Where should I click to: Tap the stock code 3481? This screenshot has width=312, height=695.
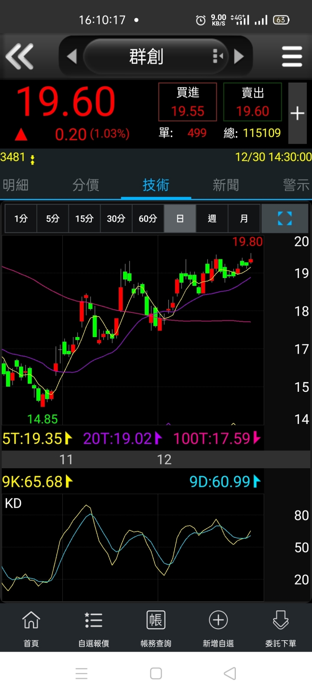point(13,157)
